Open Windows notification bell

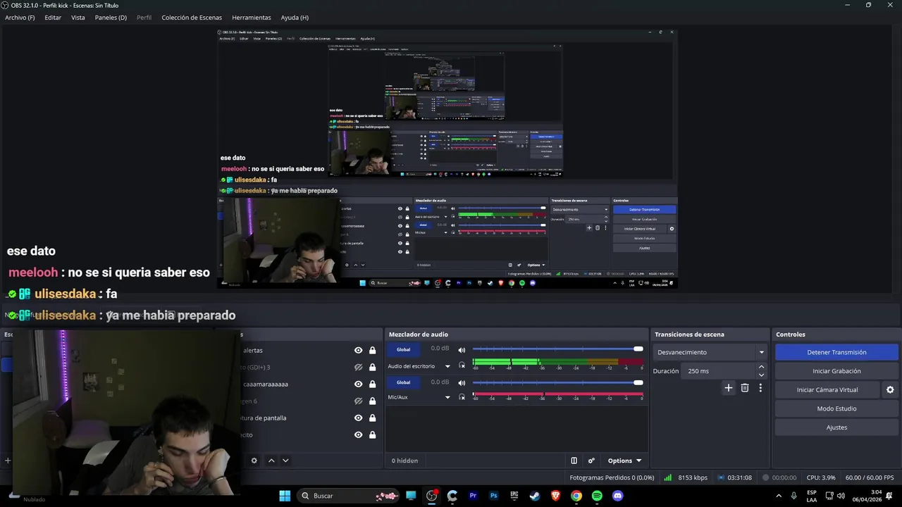point(890,496)
